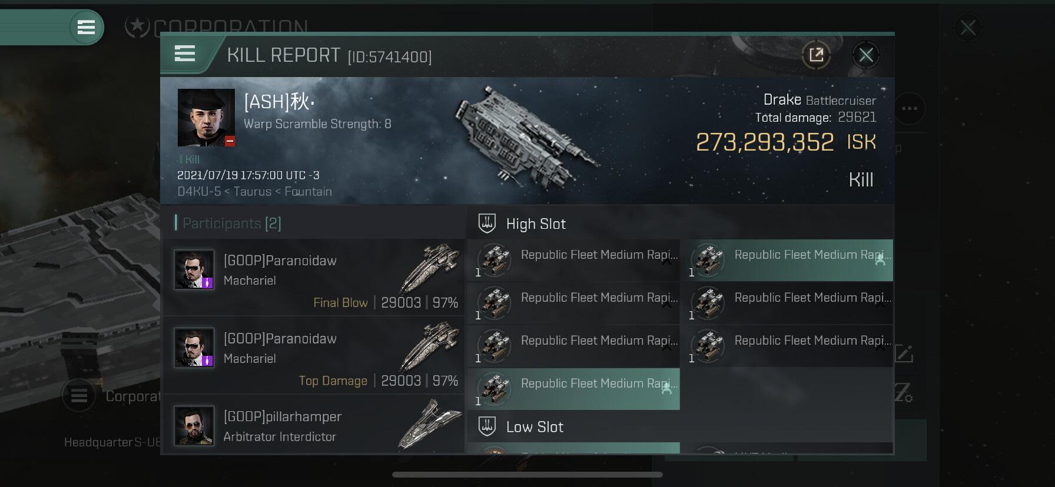Click the share kill report icon

816,55
